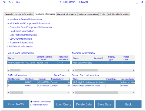Click Video Card table scroll-right arrow
The width and height of the screenshot is (146, 111).
point(69,70)
